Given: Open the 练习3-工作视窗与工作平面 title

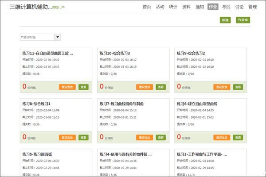Looking at the screenshot, I should click(202, 154).
